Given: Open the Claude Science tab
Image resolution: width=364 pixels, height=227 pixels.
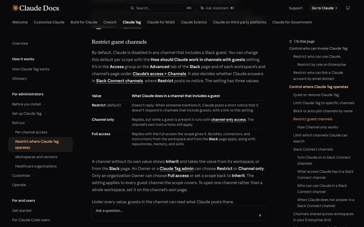Looking at the screenshot, I should point(194,22).
